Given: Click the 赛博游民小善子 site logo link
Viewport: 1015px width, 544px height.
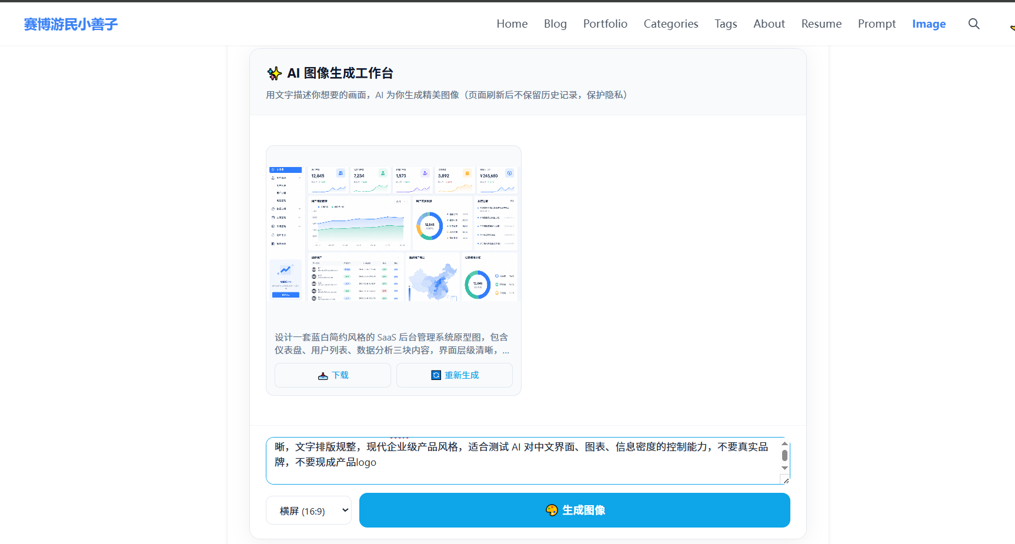Looking at the screenshot, I should pos(71,24).
